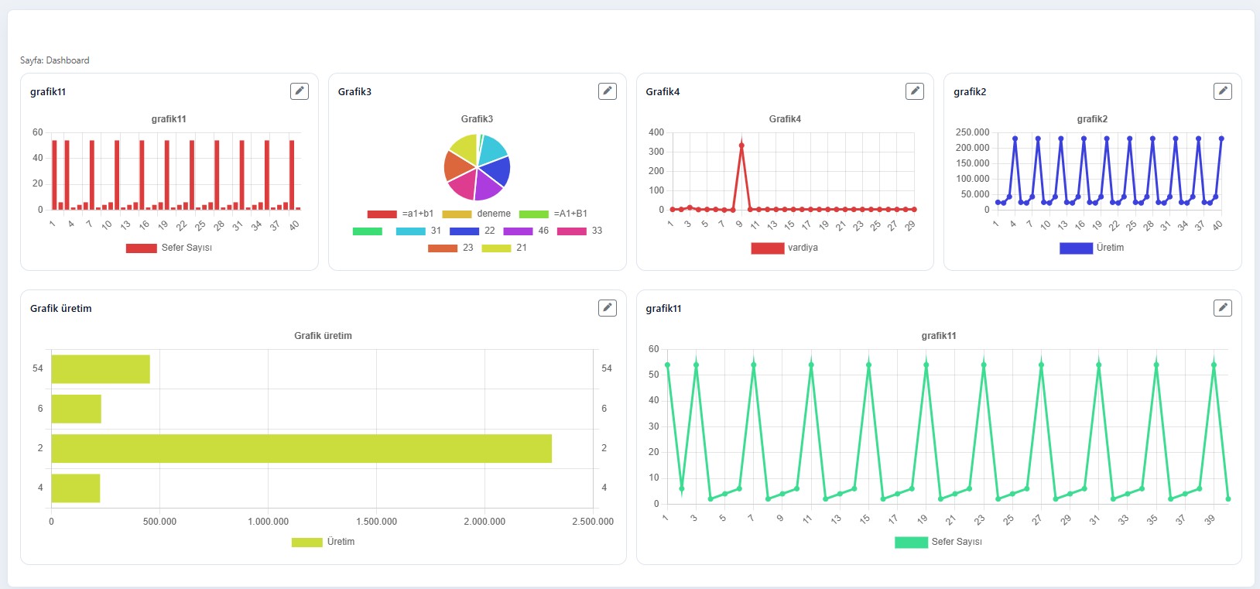1260x589 pixels.
Task: Edit the Grafik4 card via pencil icon
Action: [915, 91]
